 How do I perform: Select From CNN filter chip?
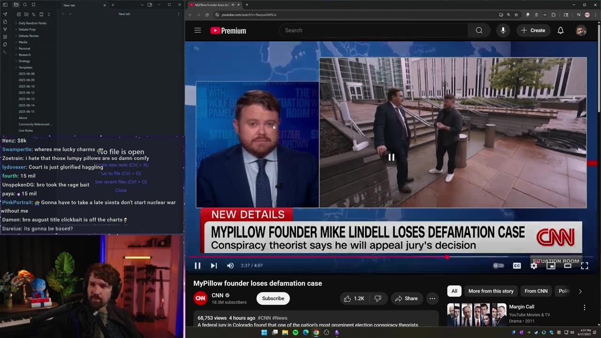(x=536, y=291)
